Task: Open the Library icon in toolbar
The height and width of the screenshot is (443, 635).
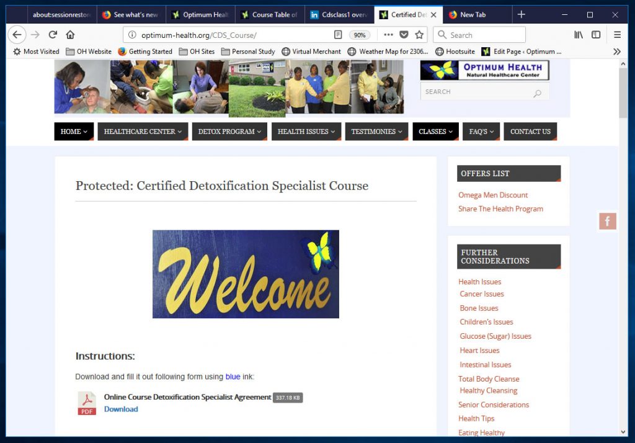Action: point(578,35)
